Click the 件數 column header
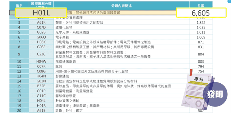Viewport: 231px width, 114px height. tap(201, 5)
